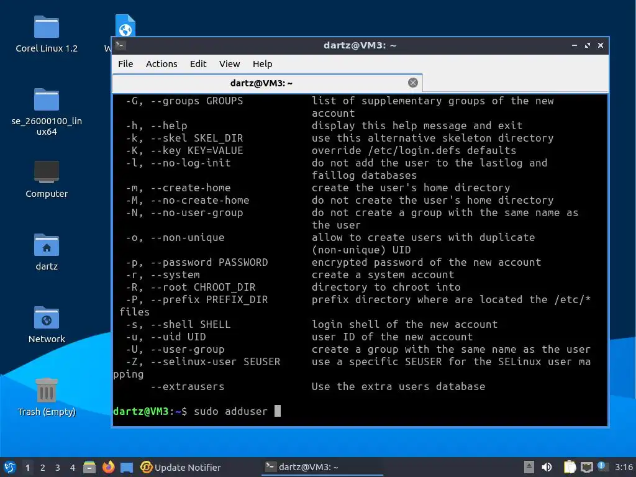Open the Lubuntu application menu
The height and width of the screenshot is (477, 636).
coord(9,467)
